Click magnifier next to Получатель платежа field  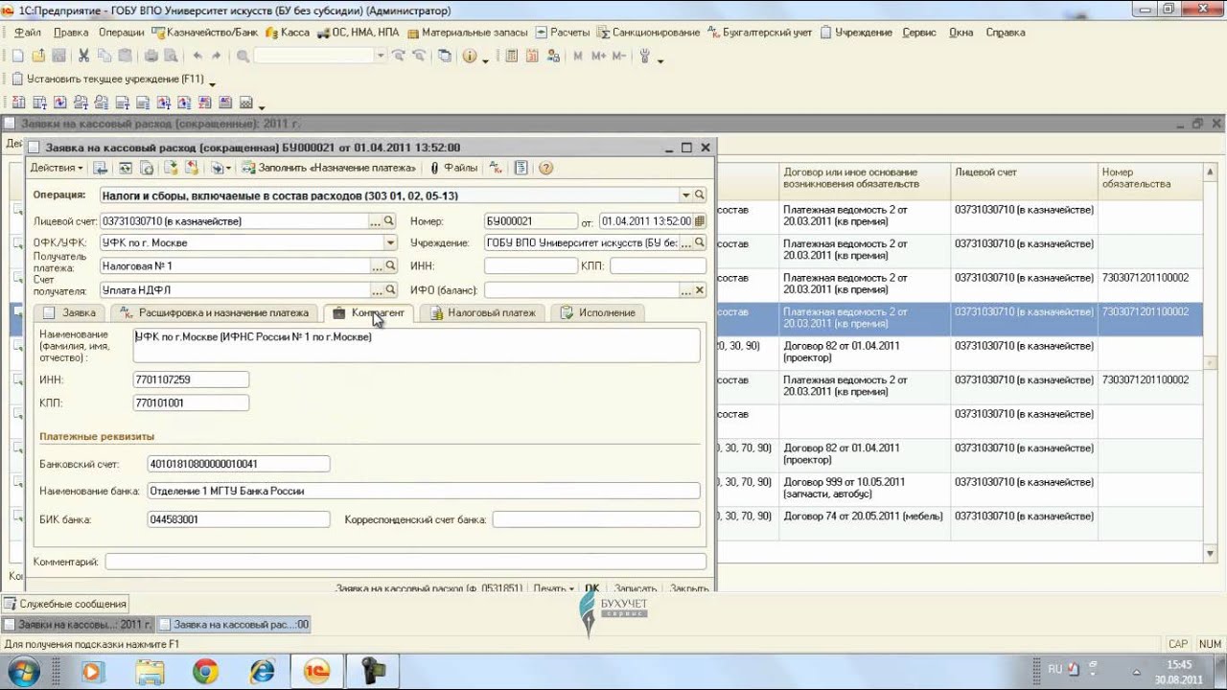click(389, 265)
